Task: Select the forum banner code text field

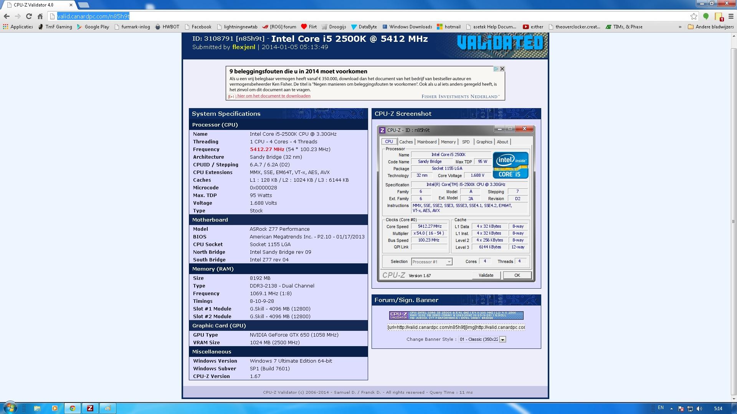Action: click(x=456, y=327)
